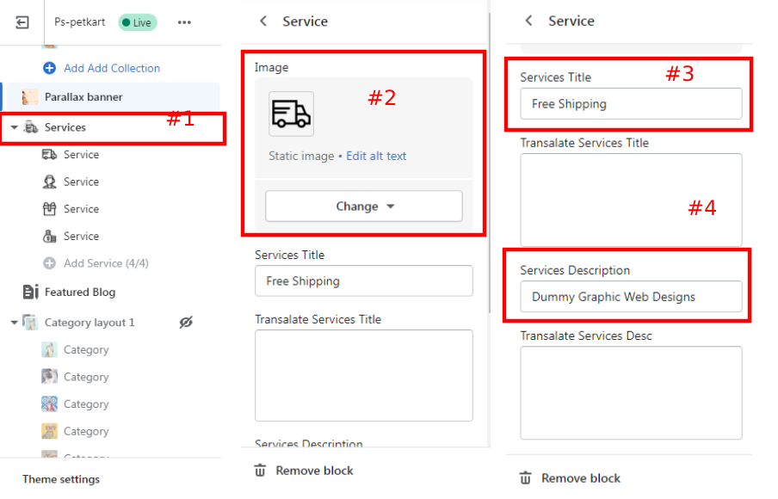Collapse the Category layout 1 section
This screenshot has height=499, width=778.
pyautogui.click(x=15, y=323)
